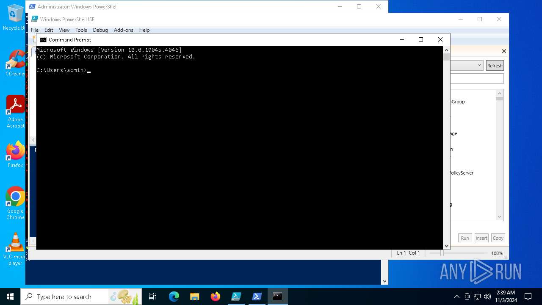The height and width of the screenshot is (305, 542).
Task: Maximize the Command Prompt window
Action: pos(421,39)
